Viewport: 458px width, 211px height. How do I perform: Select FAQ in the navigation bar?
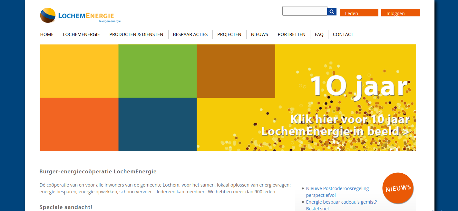click(319, 34)
